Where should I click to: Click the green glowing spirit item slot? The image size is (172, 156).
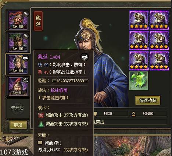click(x=139, y=81)
